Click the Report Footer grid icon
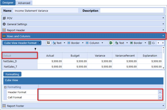This screenshot has height=110, width=167. click(4, 106)
